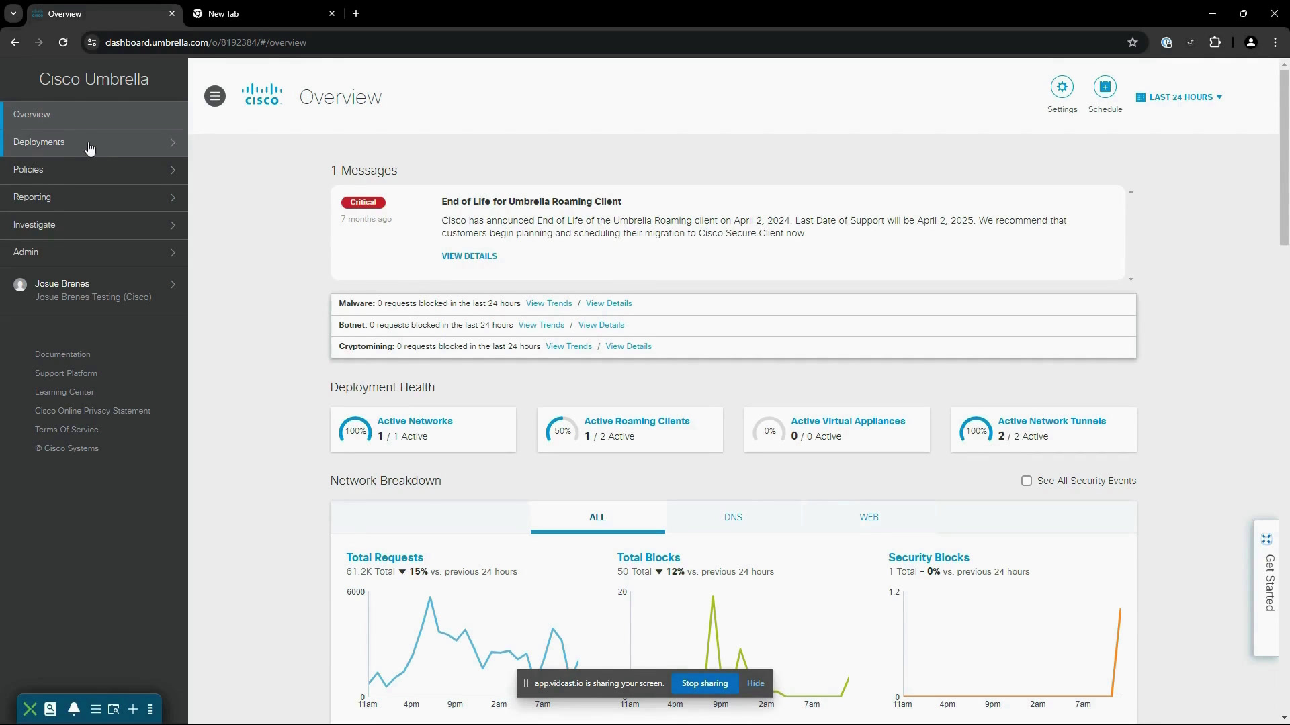Click VIEW DETAILS in the critical message
Image resolution: width=1290 pixels, height=725 pixels.
point(469,256)
